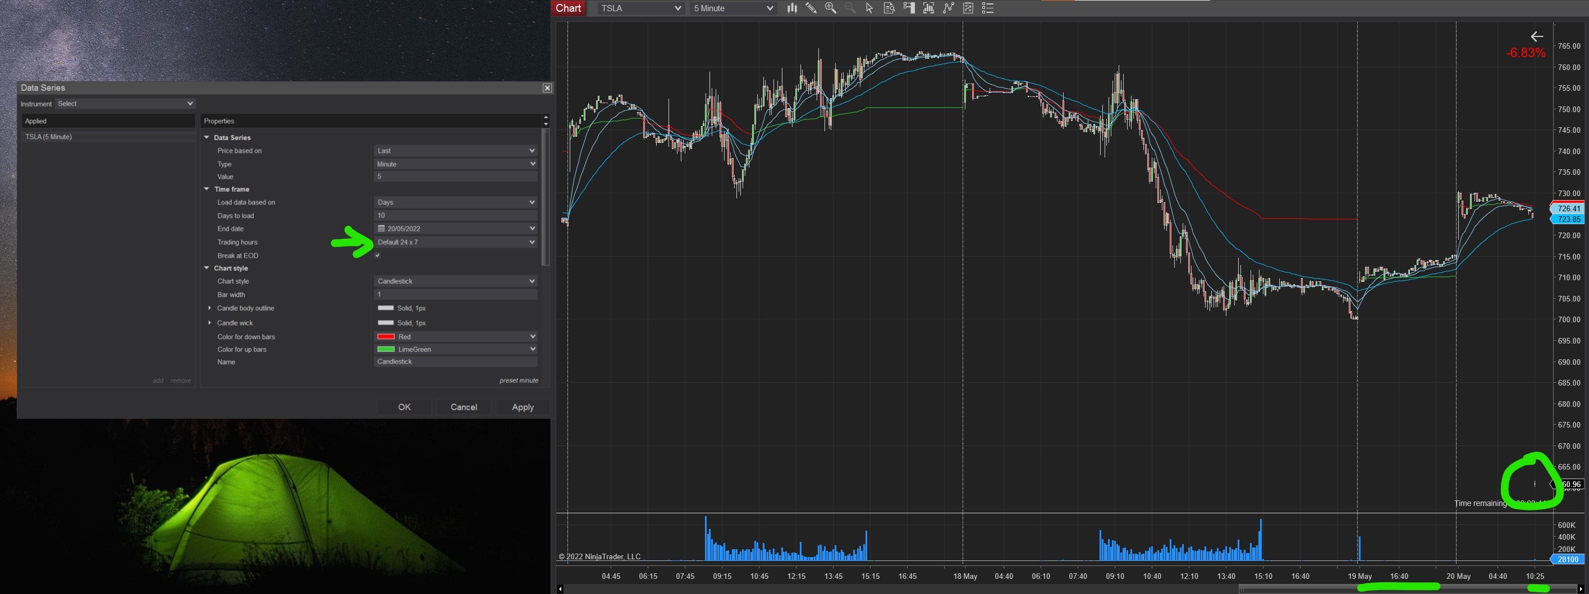
Task: Select TSLA (5 Minute) in Applied list
Action: (108, 137)
